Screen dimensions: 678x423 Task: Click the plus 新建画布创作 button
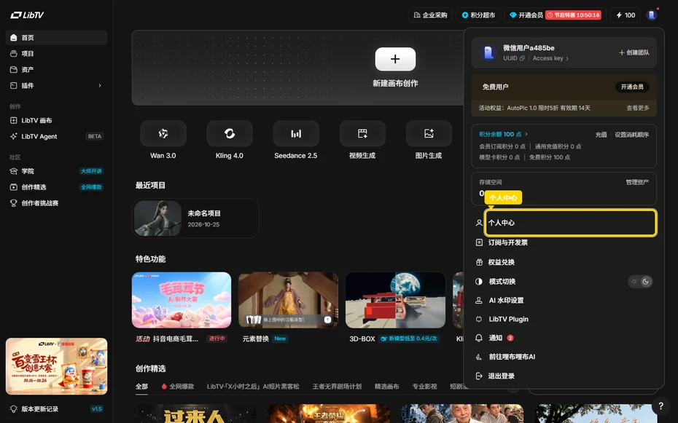[395, 59]
